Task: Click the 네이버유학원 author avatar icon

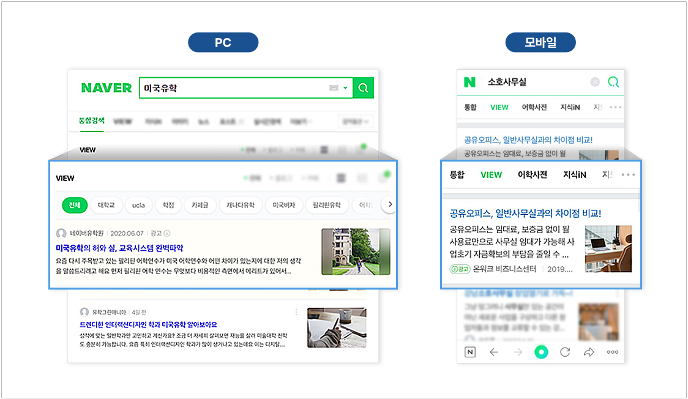Action: click(x=61, y=233)
